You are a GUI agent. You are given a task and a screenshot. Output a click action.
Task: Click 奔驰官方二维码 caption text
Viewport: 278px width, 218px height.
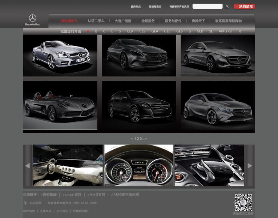243,214
